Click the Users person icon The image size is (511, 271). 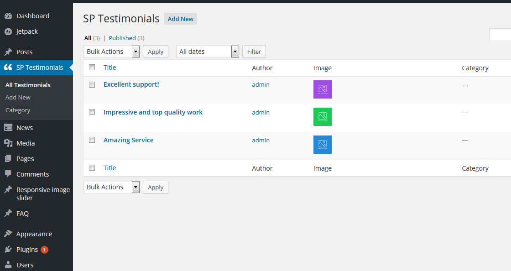pyautogui.click(x=8, y=265)
